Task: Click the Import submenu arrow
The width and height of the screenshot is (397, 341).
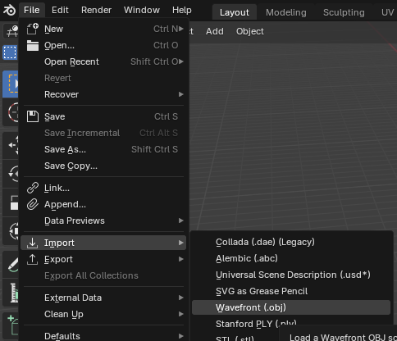Action: [x=180, y=243]
